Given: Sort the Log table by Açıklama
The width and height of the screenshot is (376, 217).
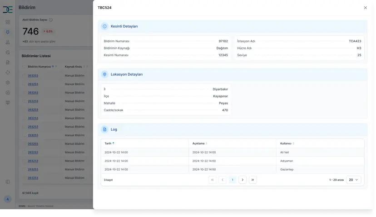Looking at the screenshot, I should click(x=207, y=143).
